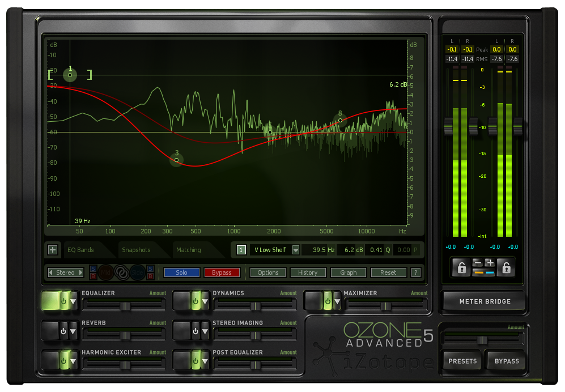Viewport: 565px width, 392px height.
Task: Switch to the Matching tab
Action: coord(189,250)
